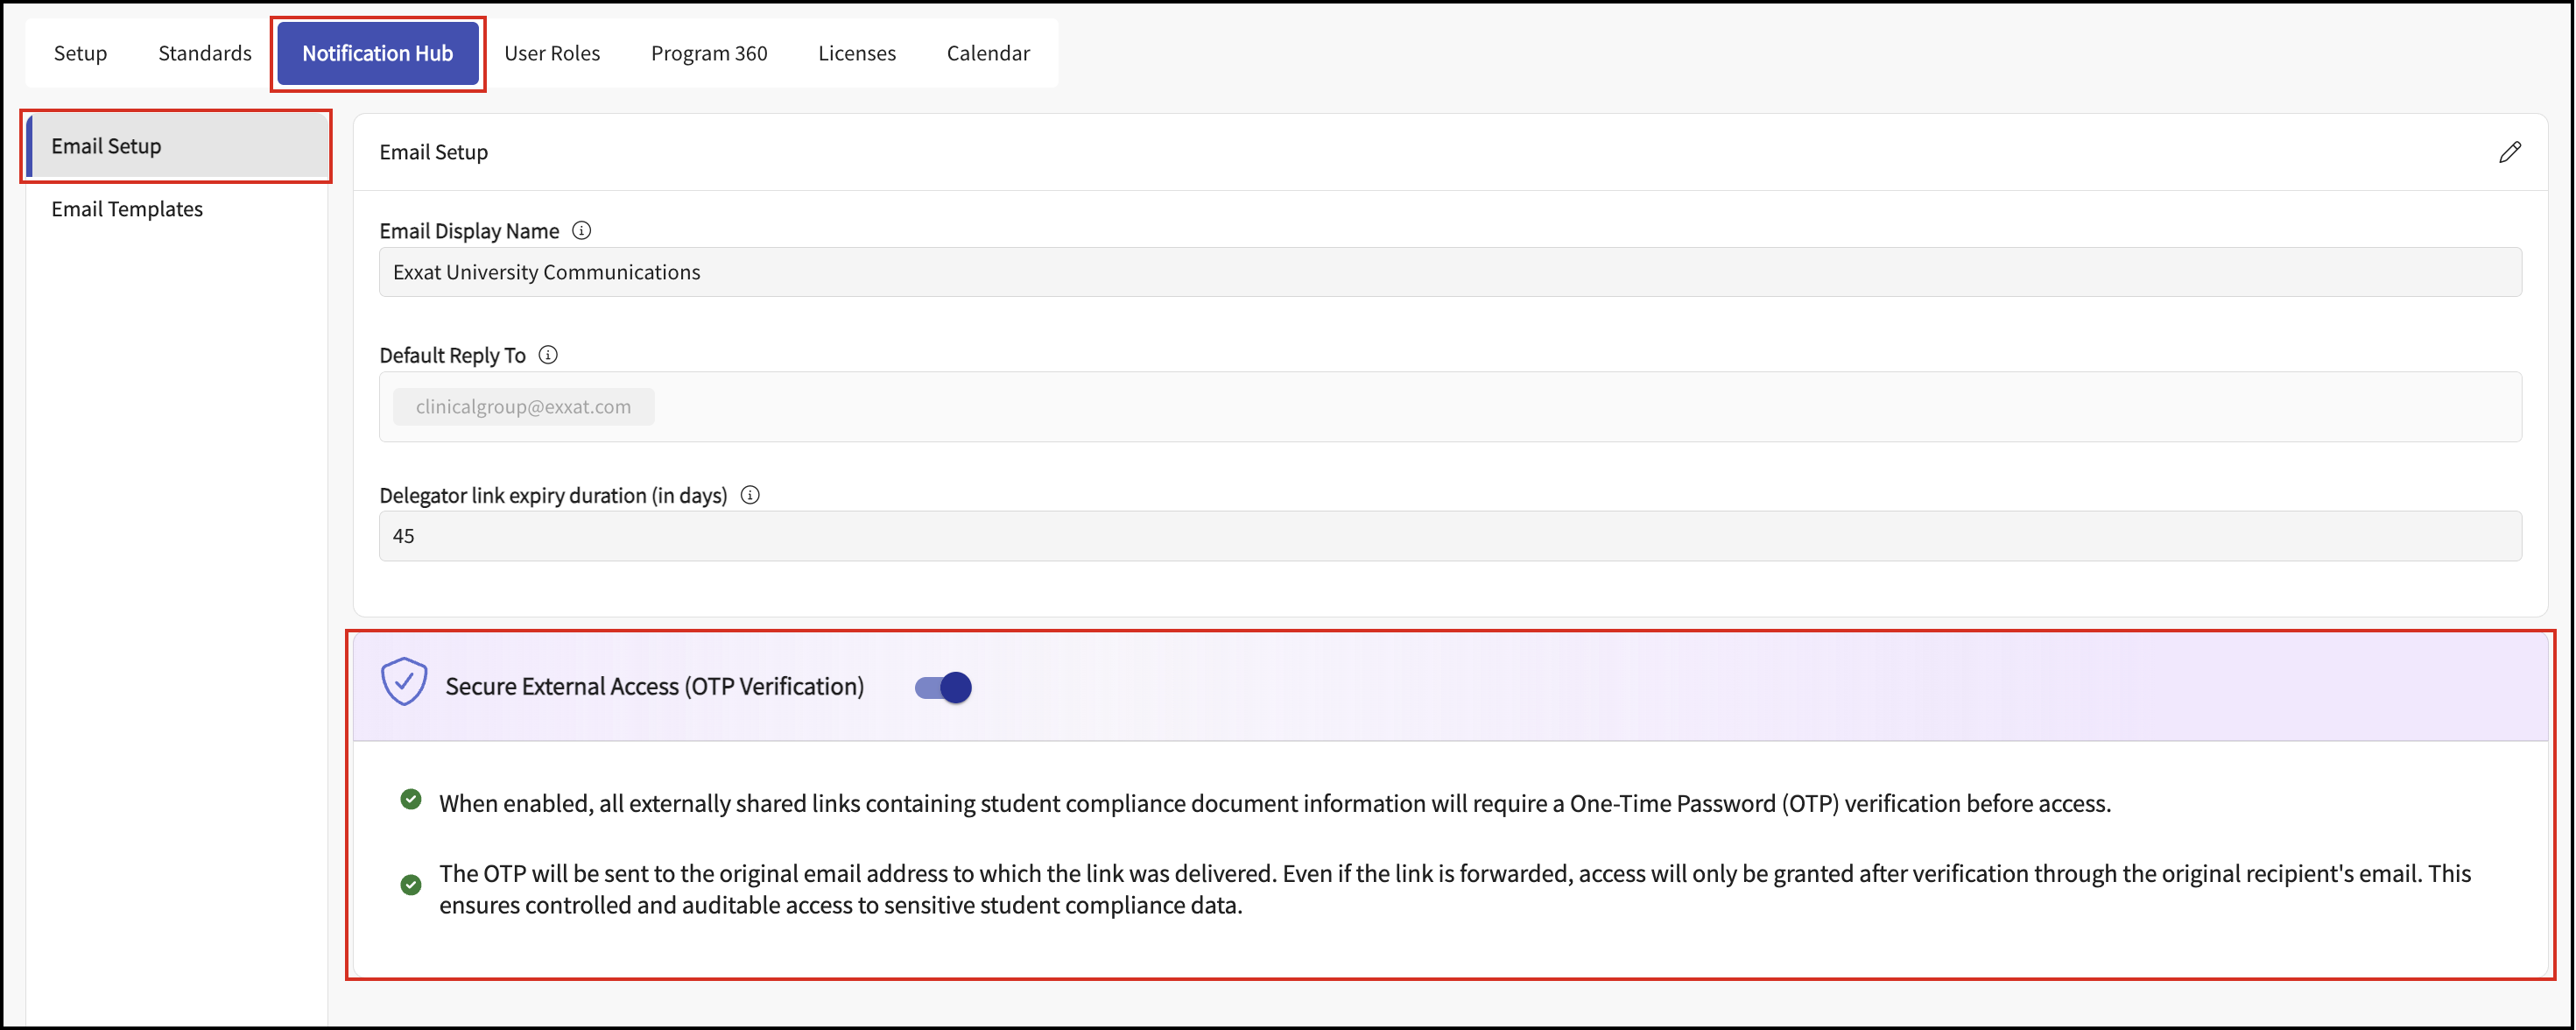Click the pencil edit icon for Email Setup
Screen dimensions: 2576x1030
pos(2509,152)
